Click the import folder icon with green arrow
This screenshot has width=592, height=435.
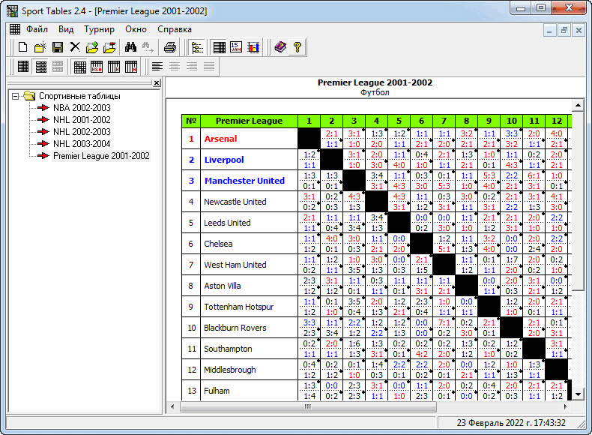[92, 47]
